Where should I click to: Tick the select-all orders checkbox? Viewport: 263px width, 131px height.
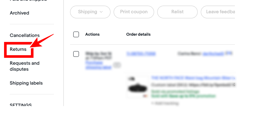click(x=76, y=34)
